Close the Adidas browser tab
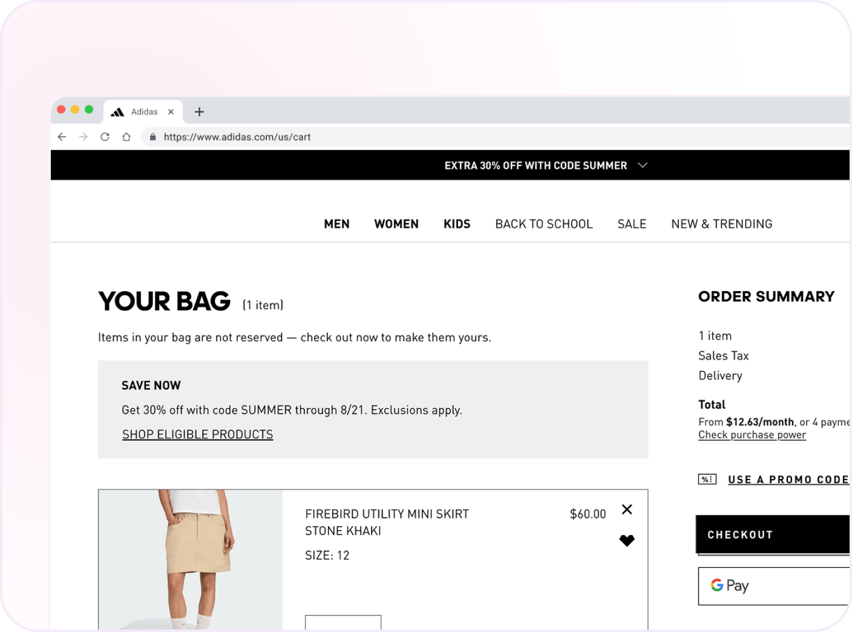The height and width of the screenshot is (632, 852). tap(171, 111)
